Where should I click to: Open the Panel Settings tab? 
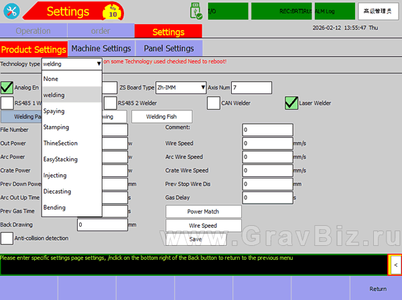[168, 49]
